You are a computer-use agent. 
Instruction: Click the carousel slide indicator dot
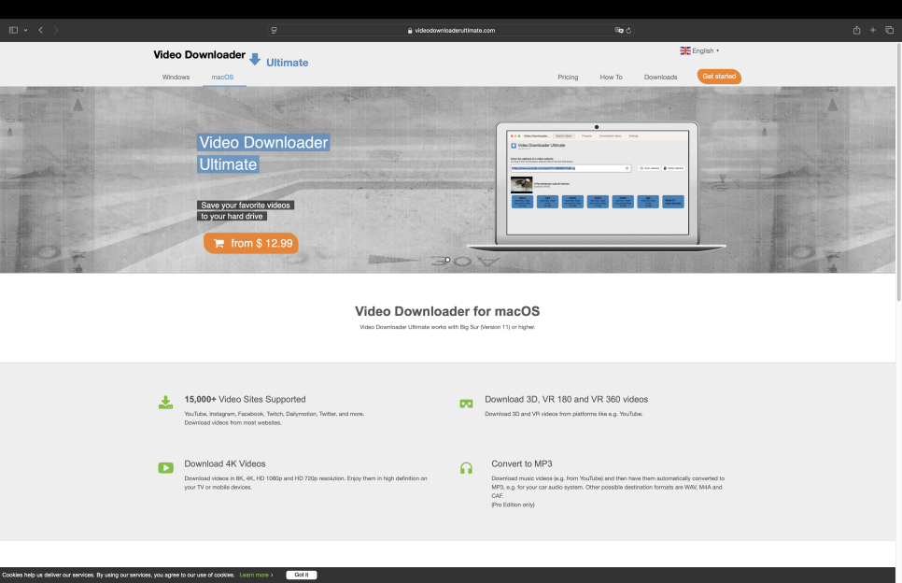447,260
